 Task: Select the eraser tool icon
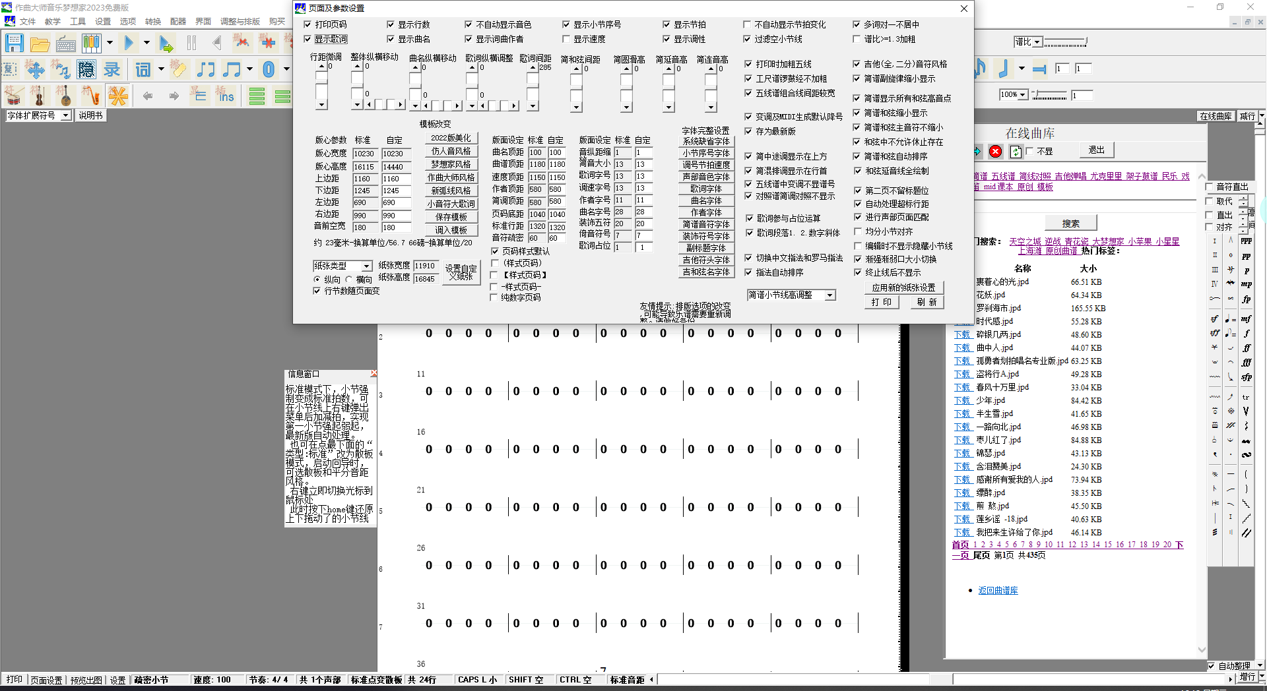pos(179,69)
